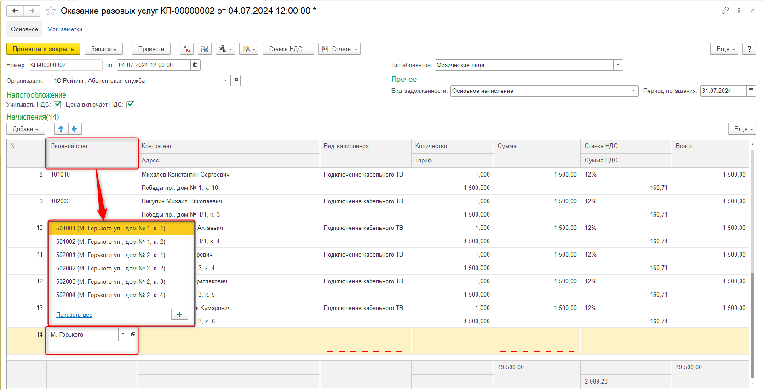
Task: Open calendar for the document date
Action: tap(195, 65)
